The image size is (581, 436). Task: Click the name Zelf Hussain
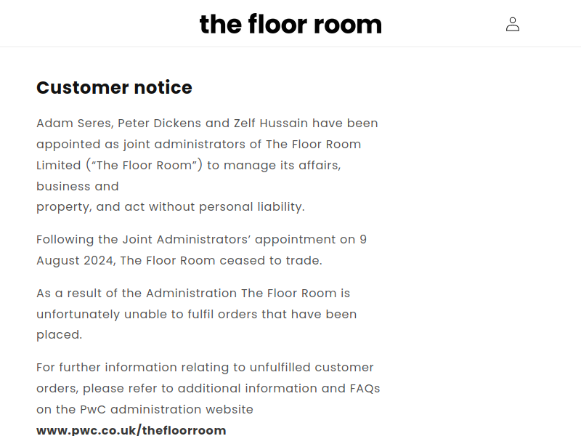(x=271, y=123)
